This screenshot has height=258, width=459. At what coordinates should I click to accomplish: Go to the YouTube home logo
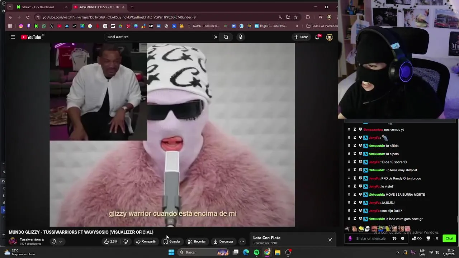tap(31, 37)
